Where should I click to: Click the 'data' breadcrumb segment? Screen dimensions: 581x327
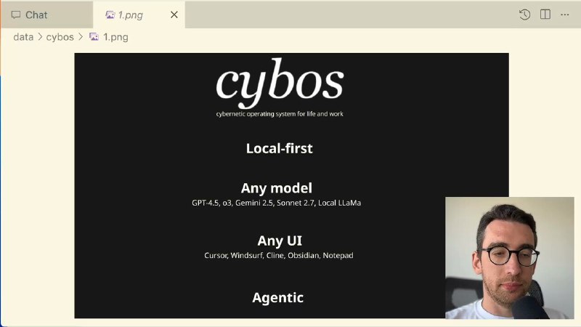point(23,37)
